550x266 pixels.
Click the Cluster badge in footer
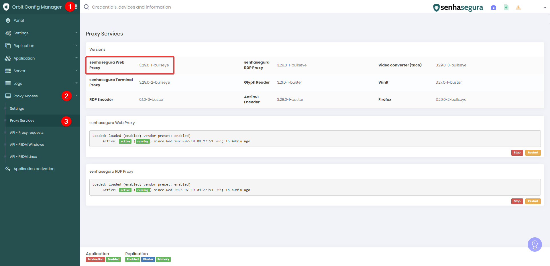click(148, 259)
